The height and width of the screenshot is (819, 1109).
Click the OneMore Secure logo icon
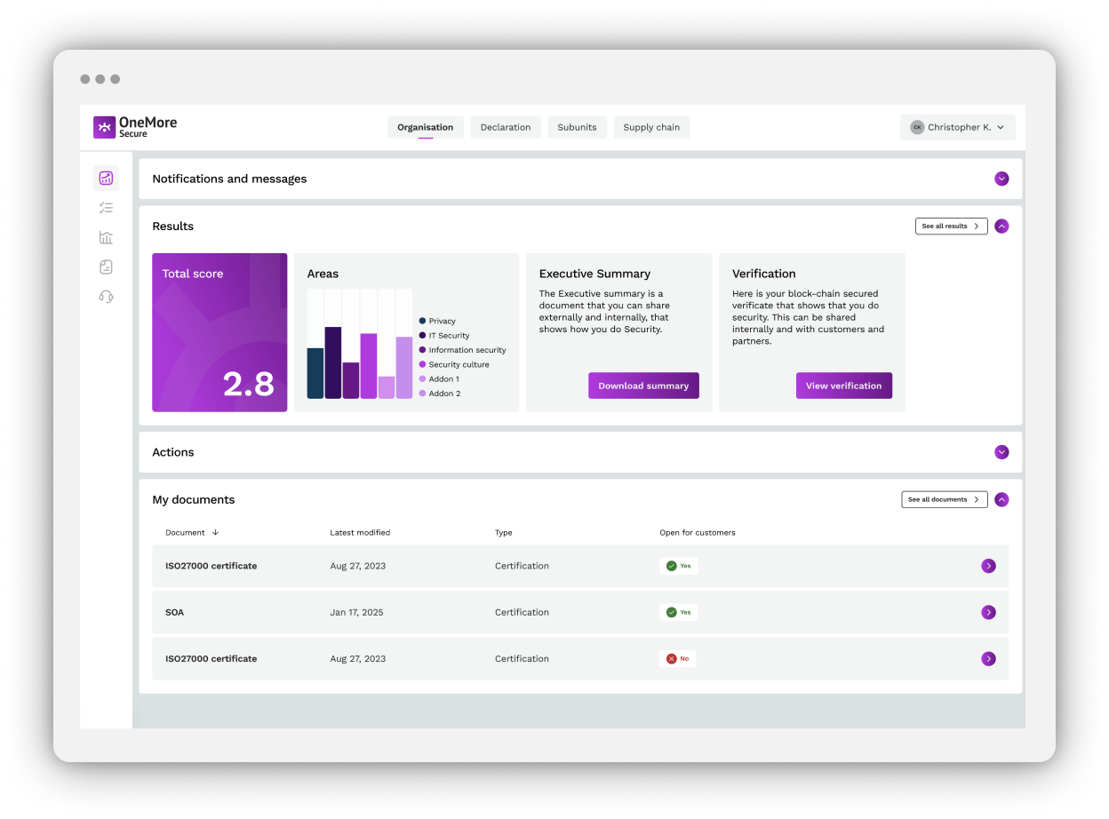click(104, 127)
